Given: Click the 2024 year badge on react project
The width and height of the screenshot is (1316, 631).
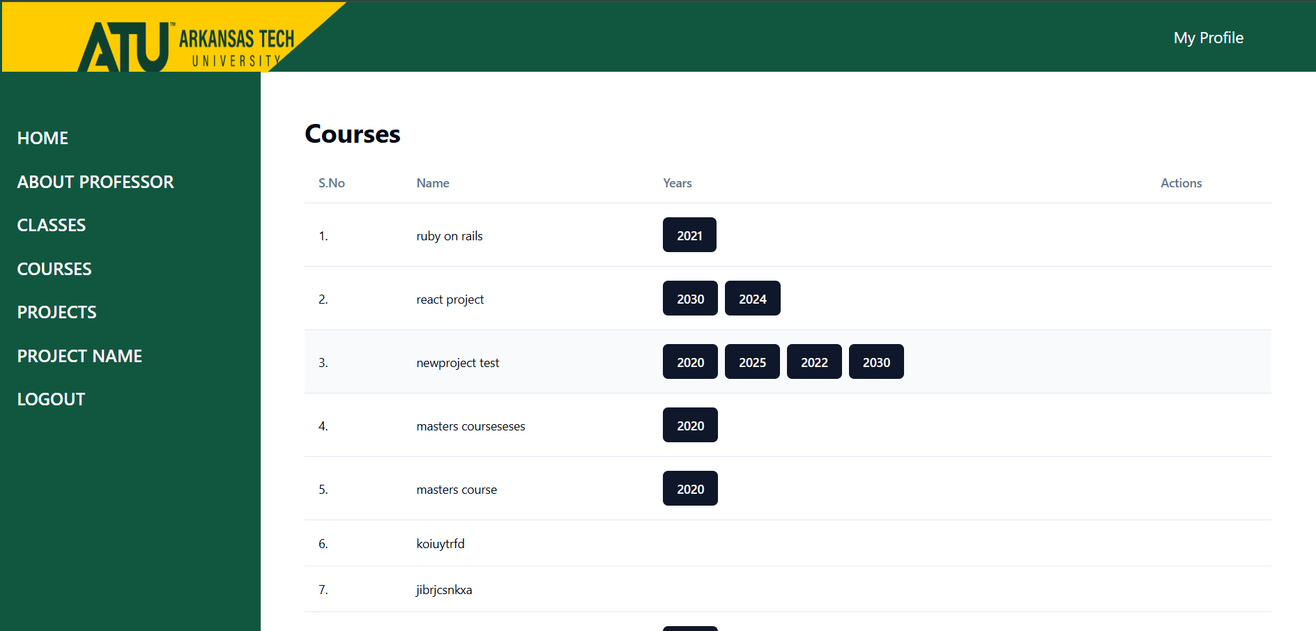Looking at the screenshot, I should (x=752, y=298).
